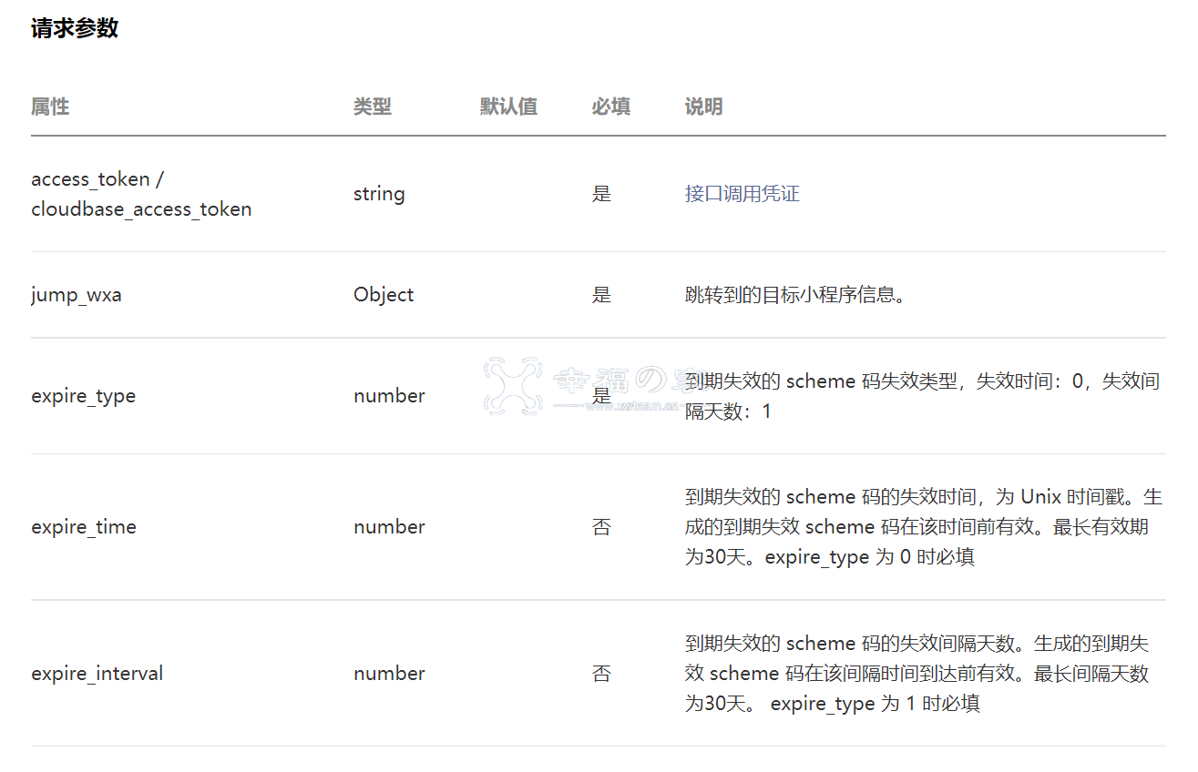Select the expire_type attribute name

[83, 396]
